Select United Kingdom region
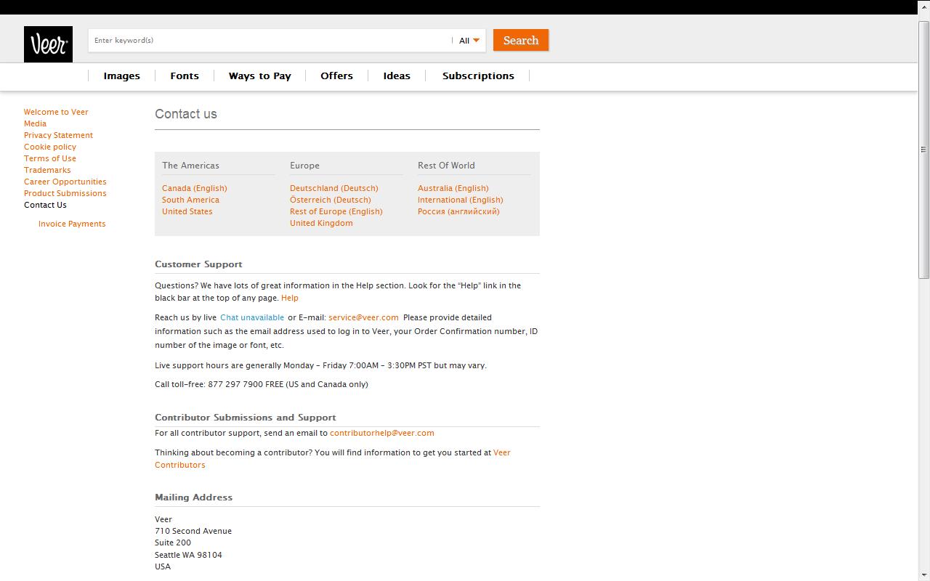The image size is (930, 581). point(321,223)
